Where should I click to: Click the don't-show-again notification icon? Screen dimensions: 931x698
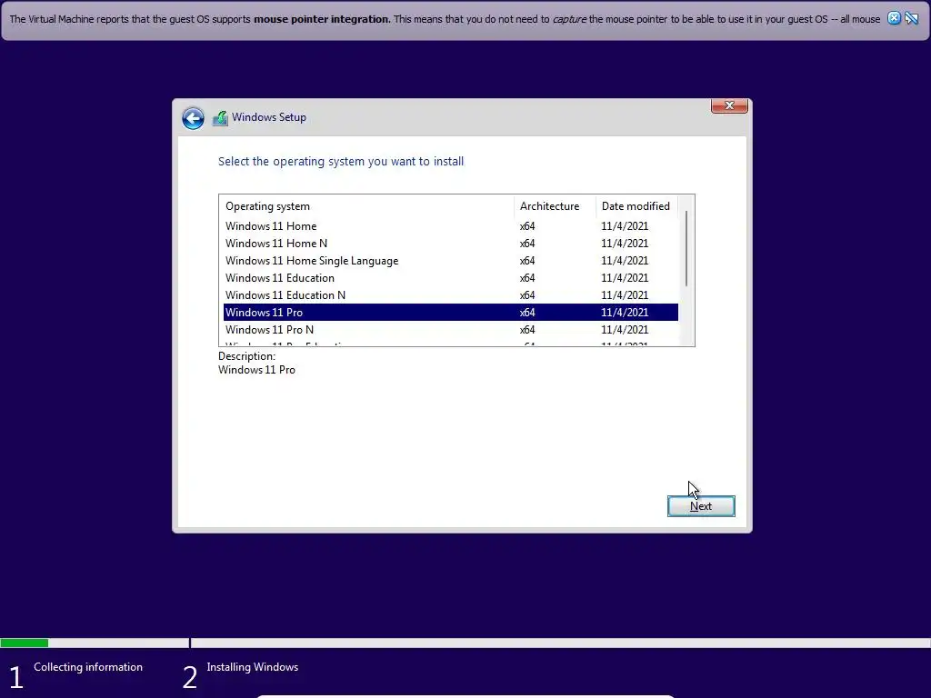click(911, 18)
